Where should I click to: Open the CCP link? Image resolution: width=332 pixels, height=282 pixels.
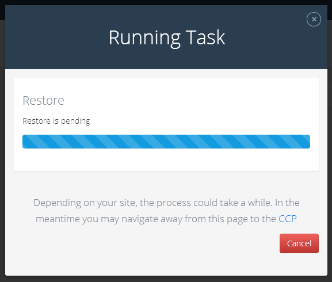coord(287,219)
